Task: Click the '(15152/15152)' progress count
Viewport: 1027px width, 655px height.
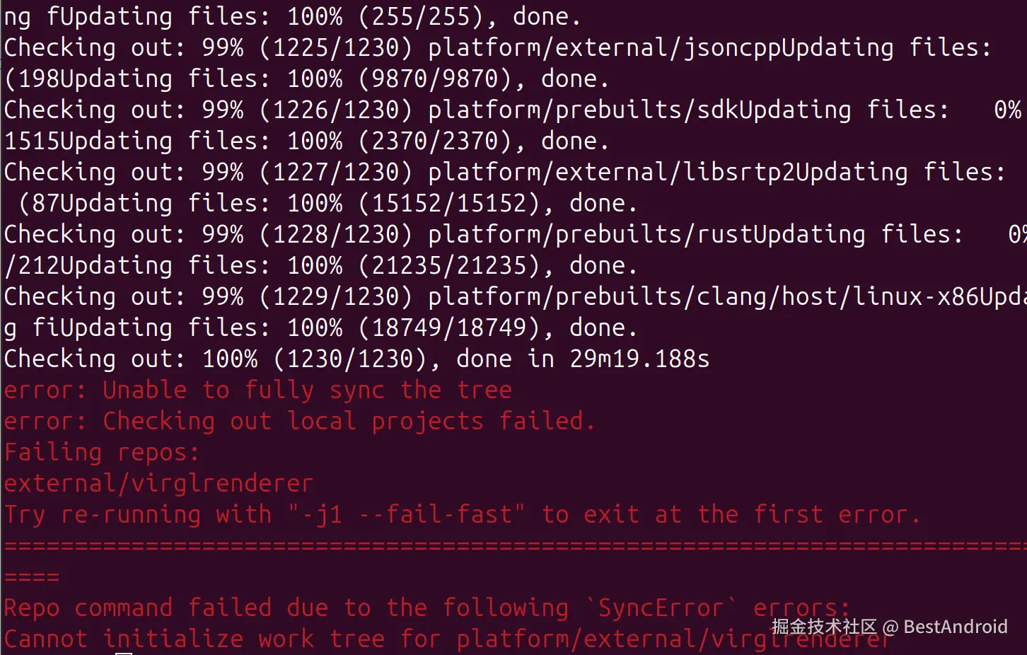Action: coord(456,203)
